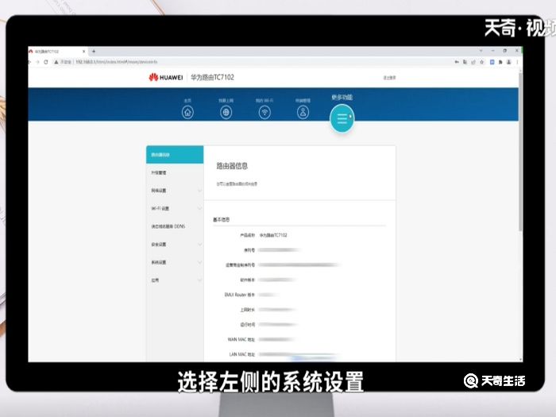Open the tab search chevron
This screenshot has height=417, width=556.
click(x=481, y=51)
